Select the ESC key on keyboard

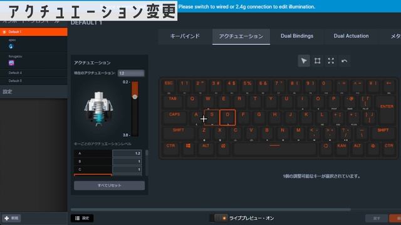point(169,86)
